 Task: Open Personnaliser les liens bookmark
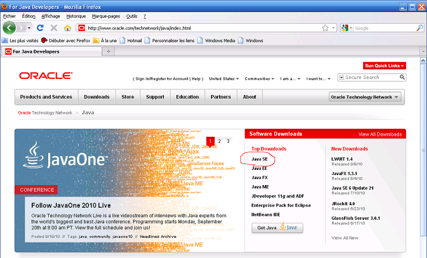pos(169,41)
